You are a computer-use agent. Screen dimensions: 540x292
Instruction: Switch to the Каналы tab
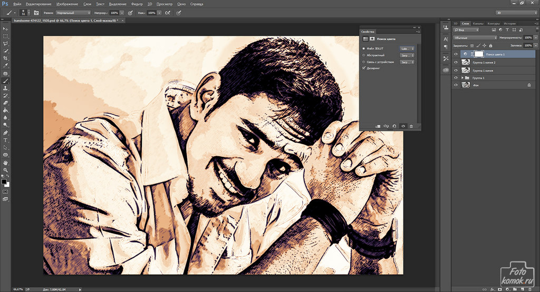pos(478,24)
